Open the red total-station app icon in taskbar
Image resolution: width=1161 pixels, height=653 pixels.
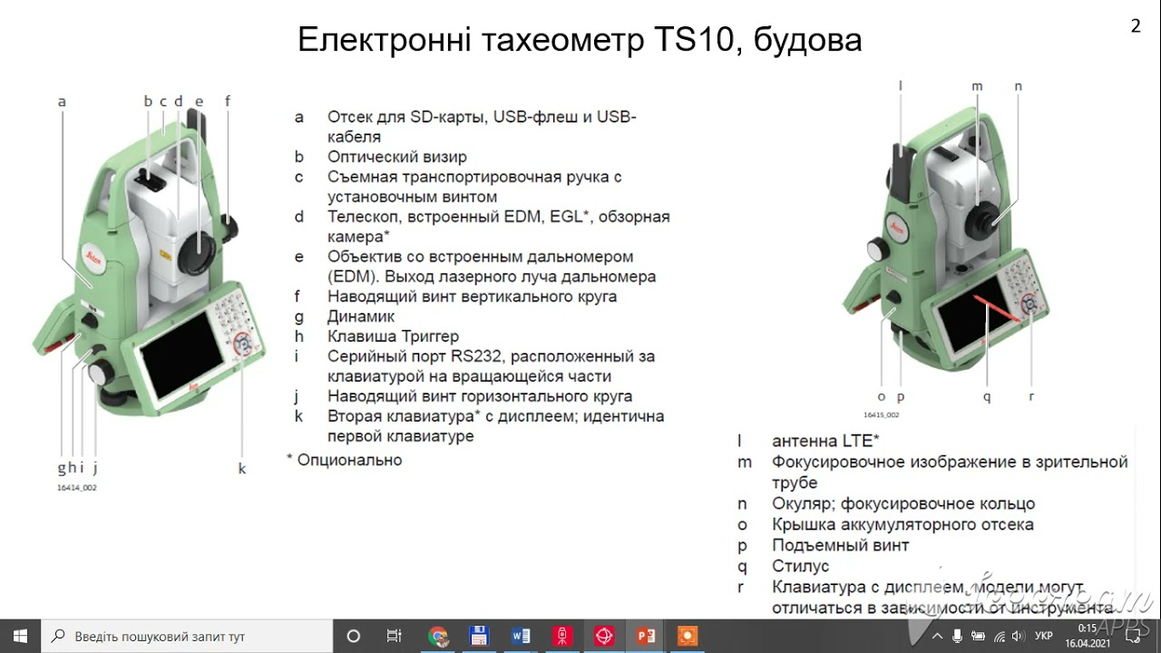coord(562,636)
